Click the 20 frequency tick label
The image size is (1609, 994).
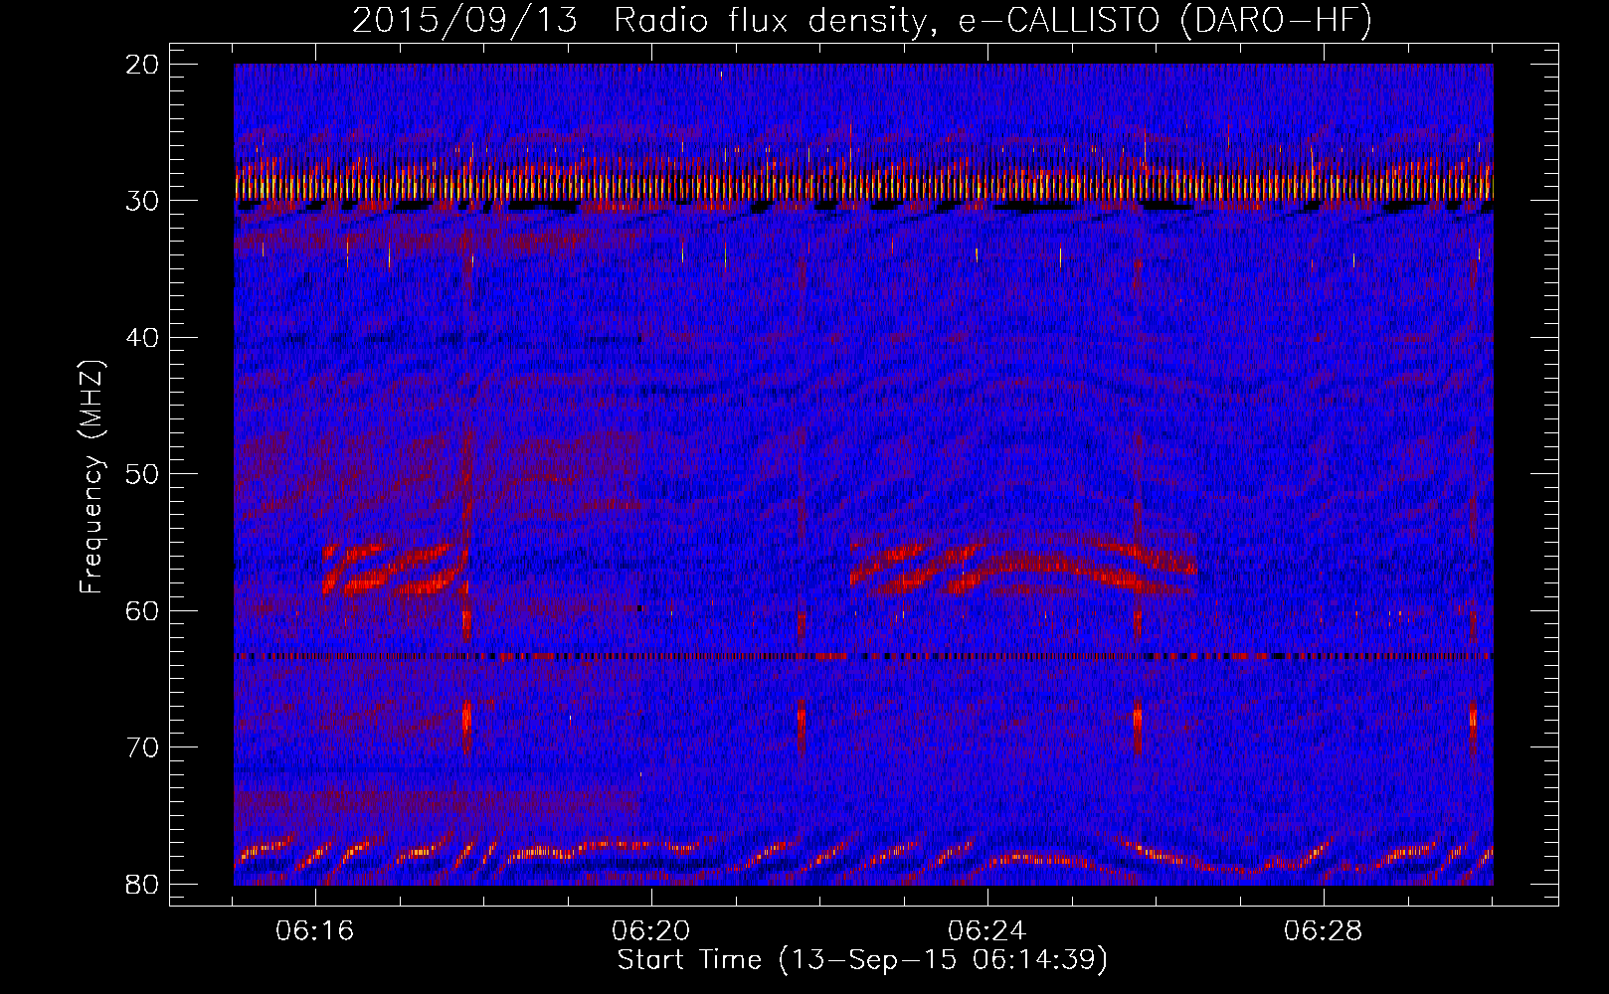pyautogui.click(x=143, y=65)
